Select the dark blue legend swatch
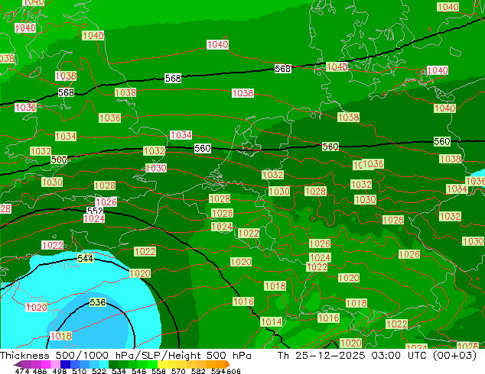485x374 pixels. coord(66,364)
